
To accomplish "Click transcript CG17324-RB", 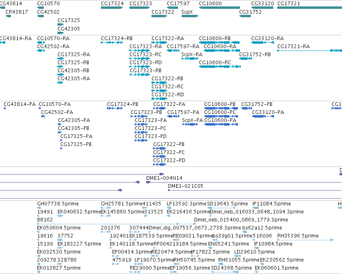I will (117, 39).
